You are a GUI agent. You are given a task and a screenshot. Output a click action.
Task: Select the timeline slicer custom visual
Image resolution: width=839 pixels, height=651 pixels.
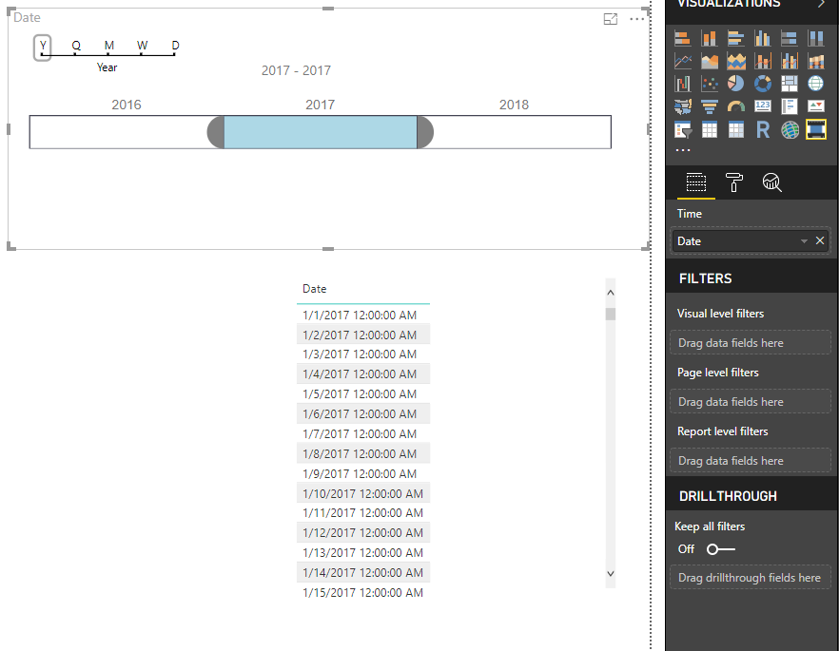816,130
